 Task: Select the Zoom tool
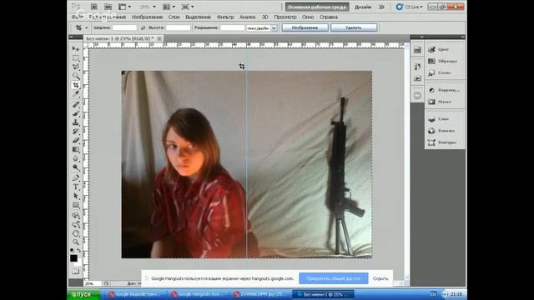[x=76, y=242]
